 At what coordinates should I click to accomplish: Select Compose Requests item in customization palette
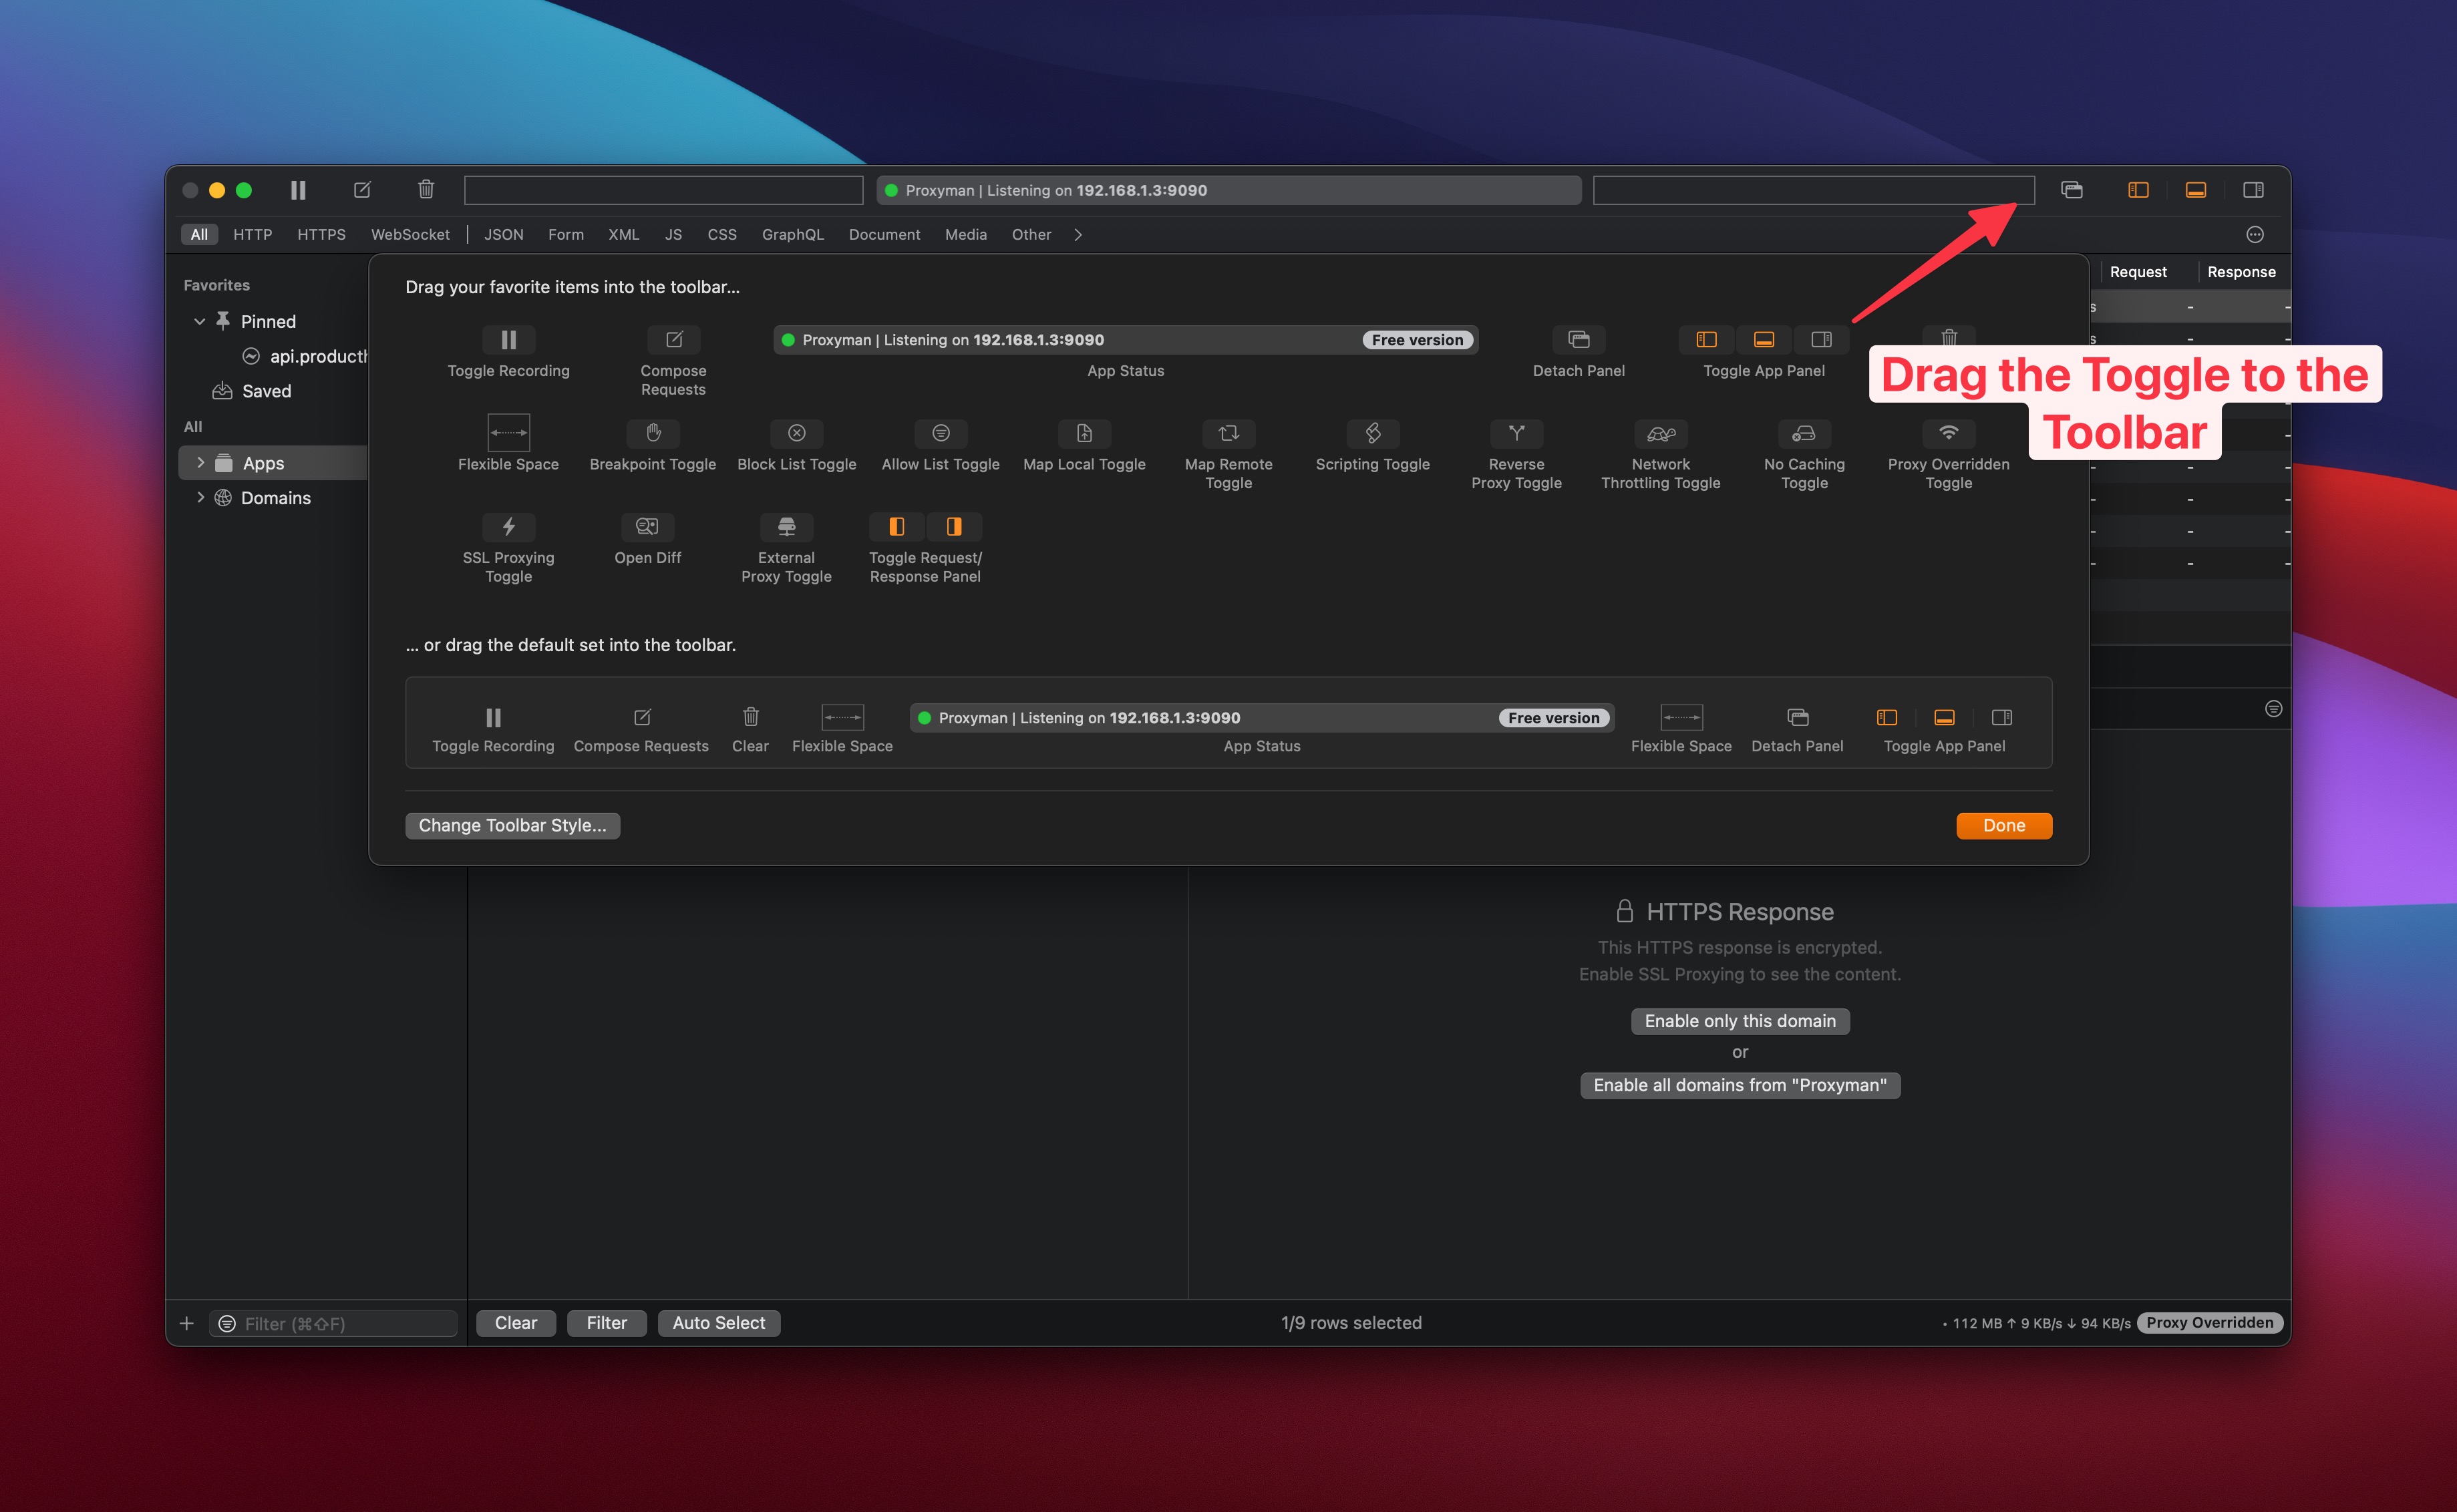(674, 340)
